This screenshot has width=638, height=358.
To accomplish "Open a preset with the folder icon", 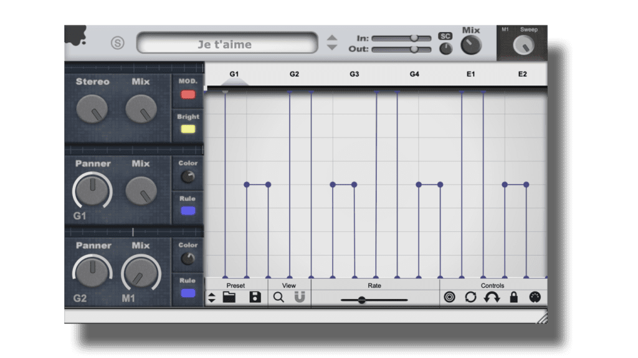I will point(231,297).
